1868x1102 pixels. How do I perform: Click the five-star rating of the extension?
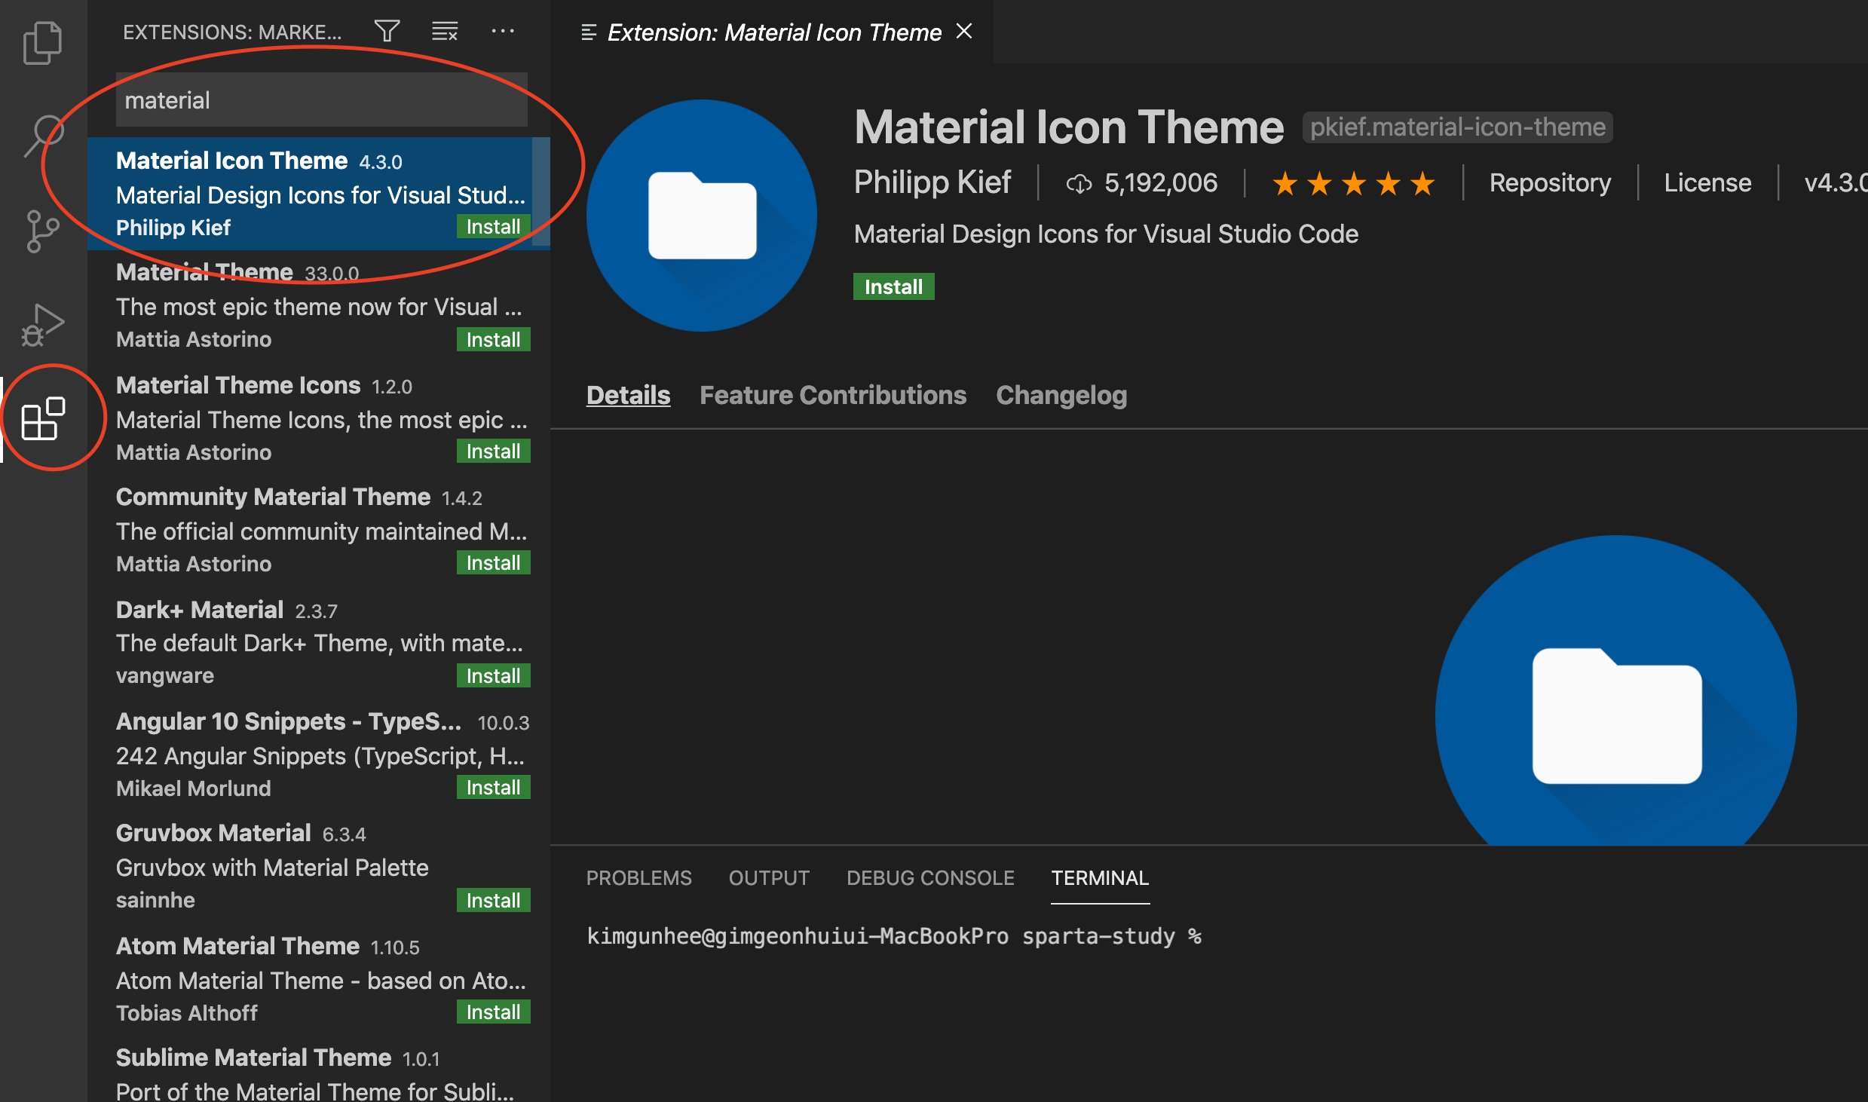pyautogui.click(x=1353, y=183)
